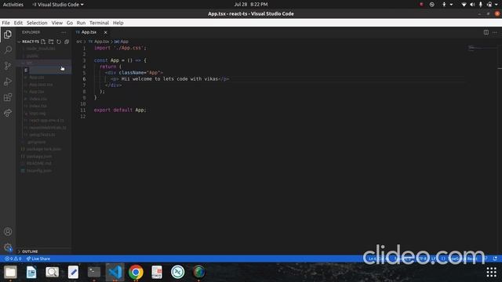Click the New Folder icon in Explorer

pyautogui.click(x=51, y=42)
